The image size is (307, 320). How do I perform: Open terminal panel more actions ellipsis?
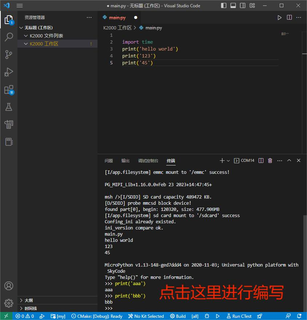280,161
